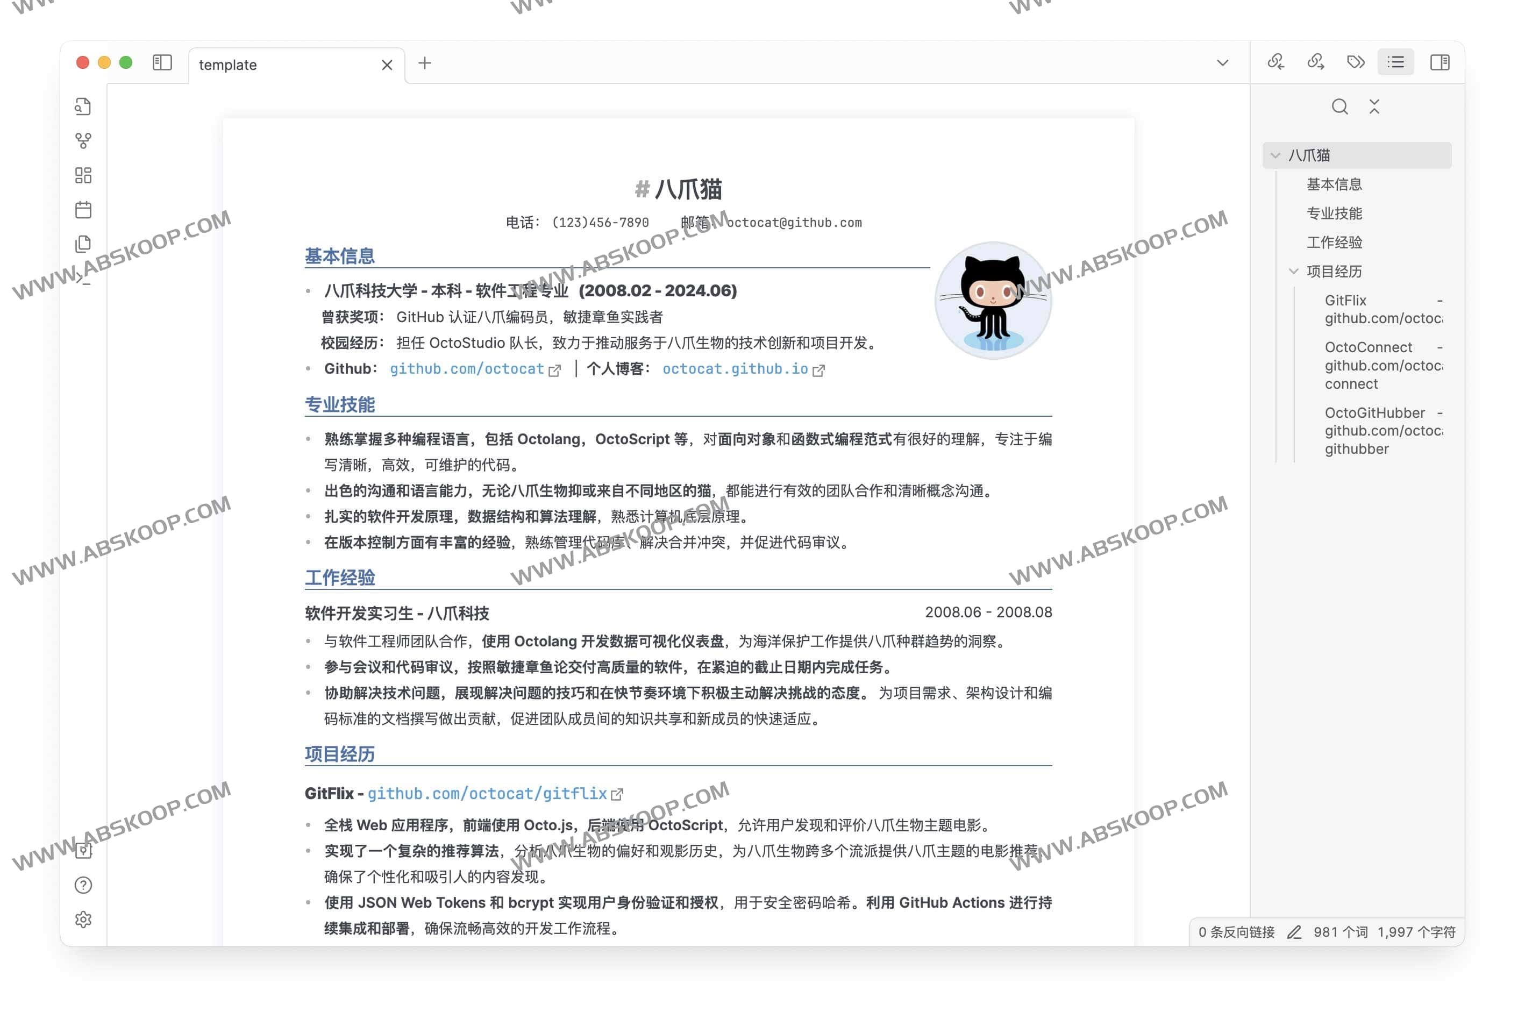Toggle the left sidebar panel
1525x1026 pixels.
pos(162,63)
